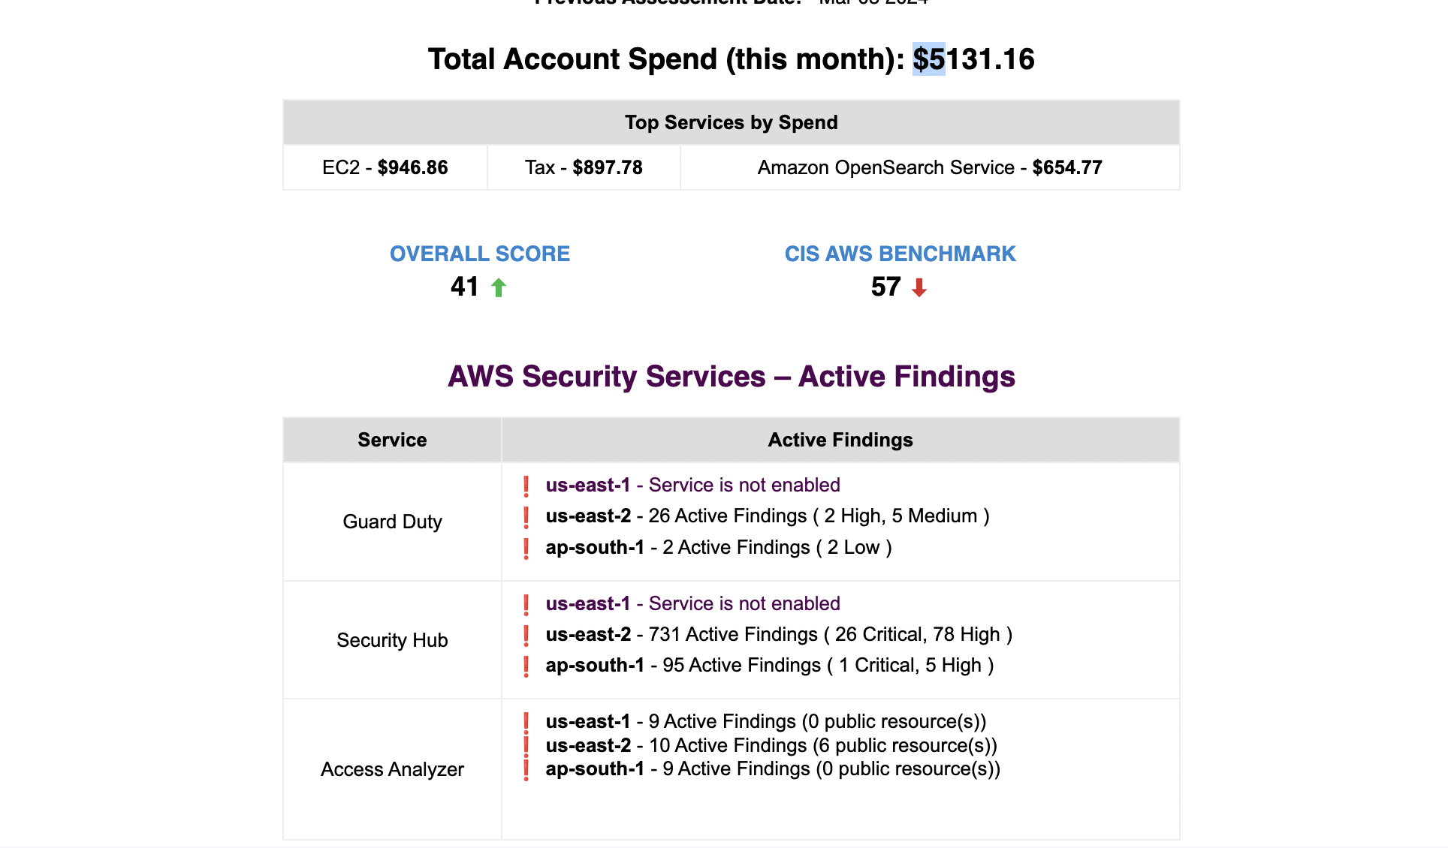Click the red down arrow beside CIS benchmark
Image resolution: width=1448 pixels, height=848 pixels.
tap(919, 287)
